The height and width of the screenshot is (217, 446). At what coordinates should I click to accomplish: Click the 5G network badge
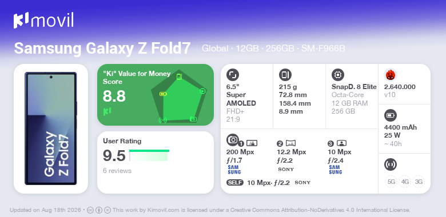(x=391, y=182)
